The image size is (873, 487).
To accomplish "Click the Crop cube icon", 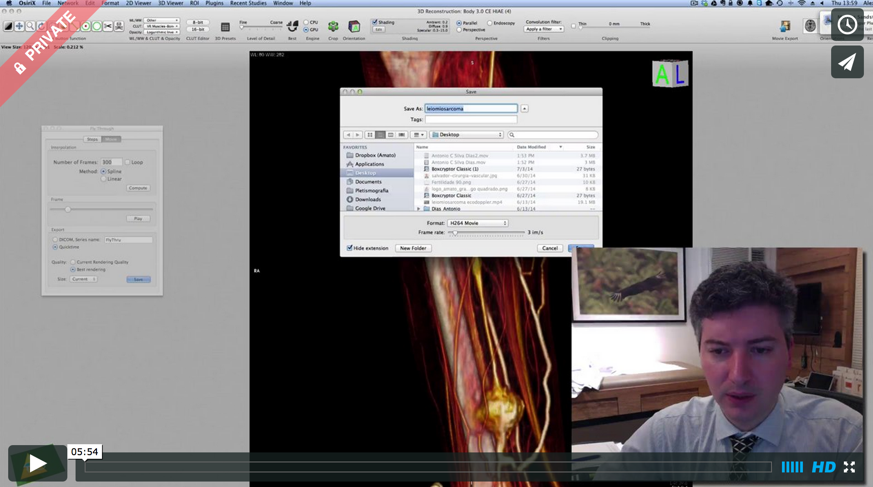I will (333, 26).
